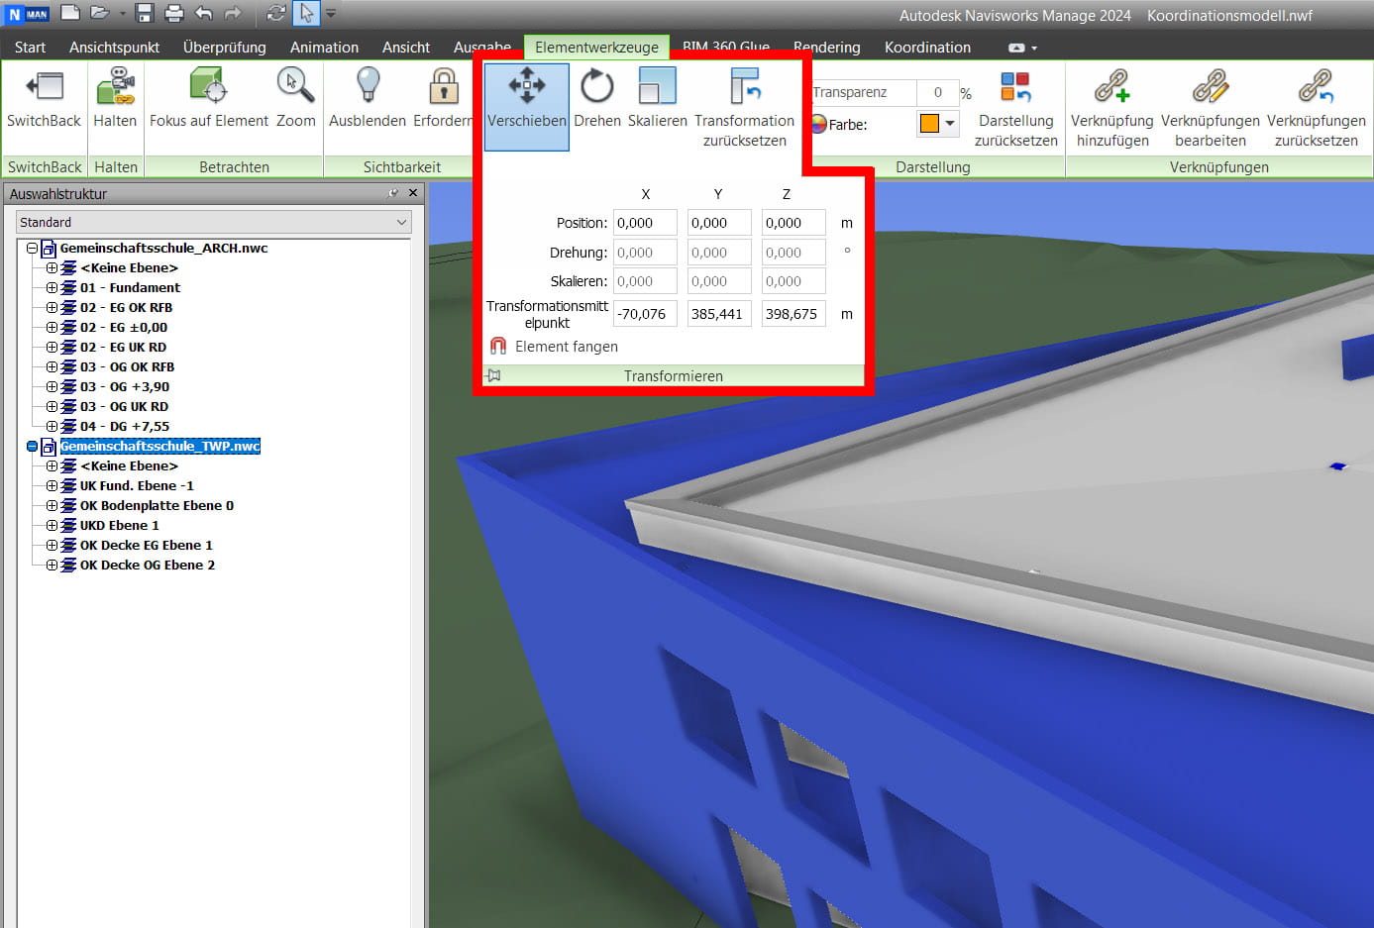Expand the 03 - OG +3,90 level
The height and width of the screenshot is (928, 1374).
pyautogui.click(x=52, y=387)
